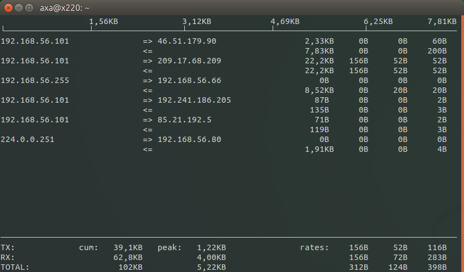
Task: Click the 4B rate value
Action: click(x=442, y=149)
